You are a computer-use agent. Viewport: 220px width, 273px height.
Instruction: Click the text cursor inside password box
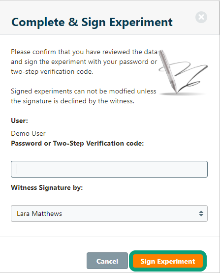click(x=17, y=169)
